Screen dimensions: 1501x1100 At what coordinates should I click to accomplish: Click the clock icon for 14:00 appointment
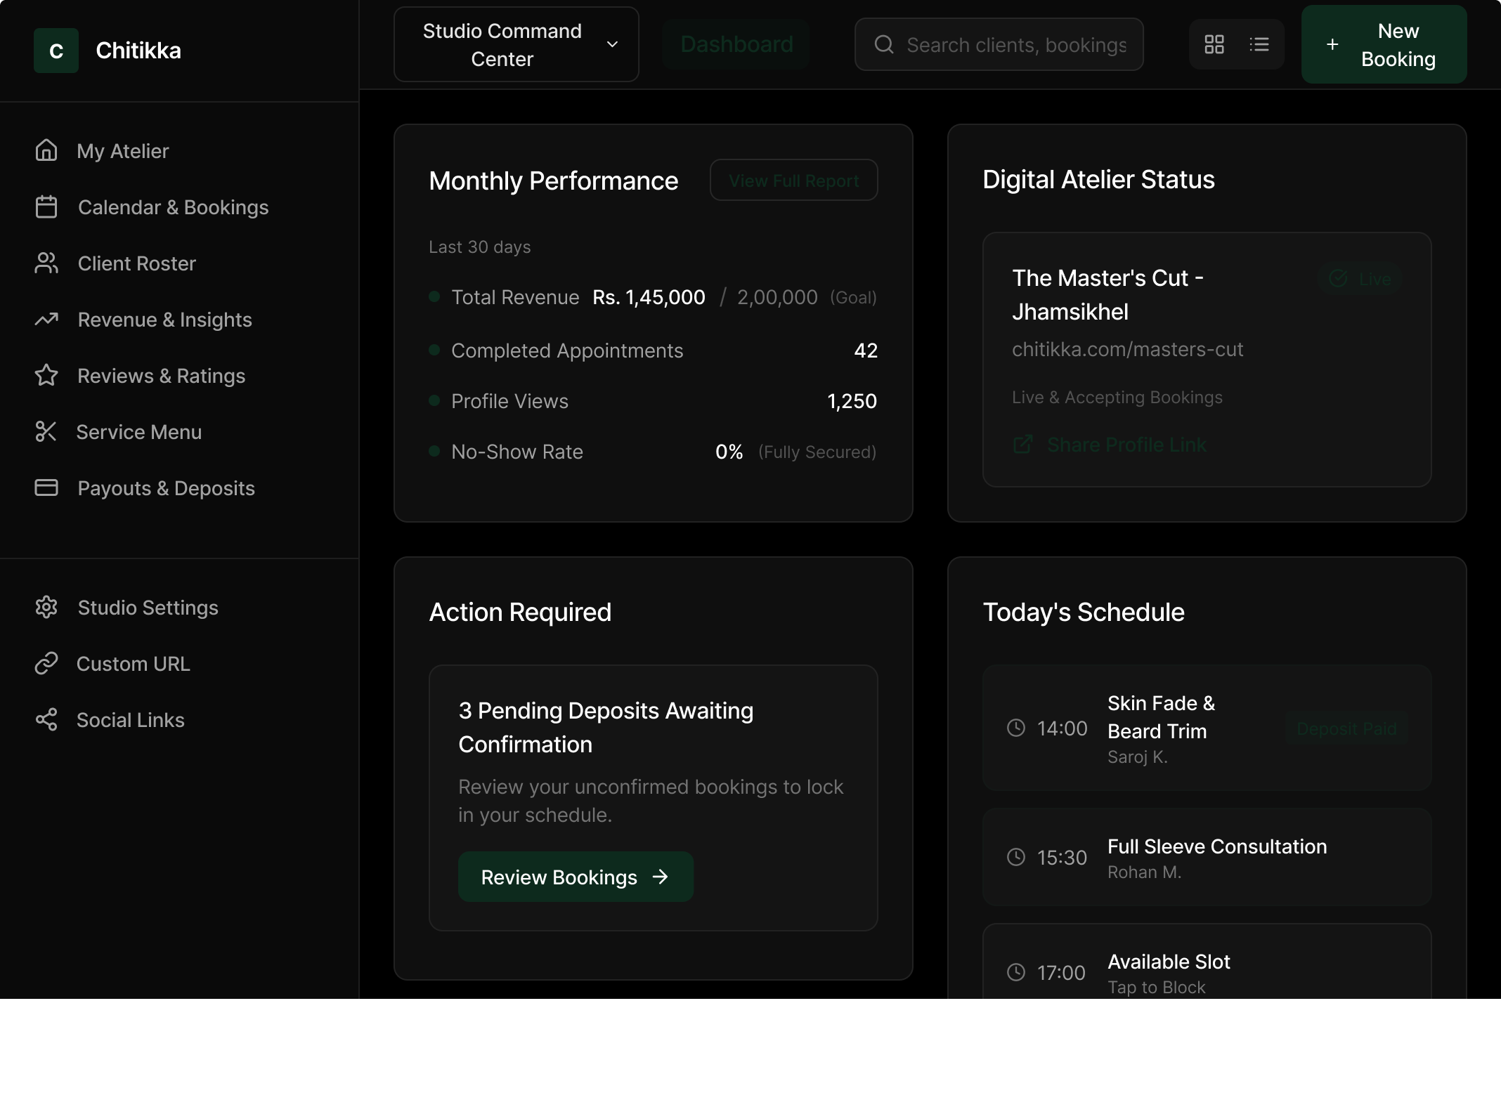tap(1016, 728)
